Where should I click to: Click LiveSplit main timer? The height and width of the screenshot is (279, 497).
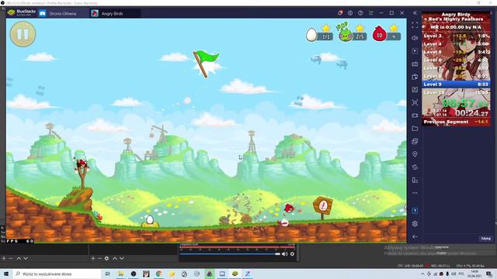[x=465, y=103]
